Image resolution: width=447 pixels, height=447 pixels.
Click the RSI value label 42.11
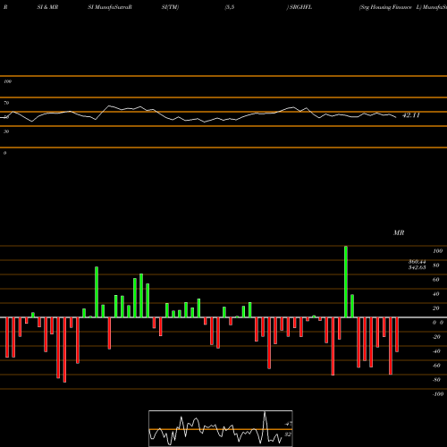411,115
